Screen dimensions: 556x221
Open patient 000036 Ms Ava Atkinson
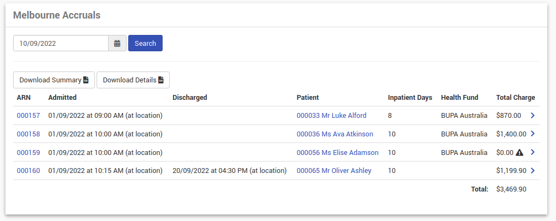(x=334, y=134)
